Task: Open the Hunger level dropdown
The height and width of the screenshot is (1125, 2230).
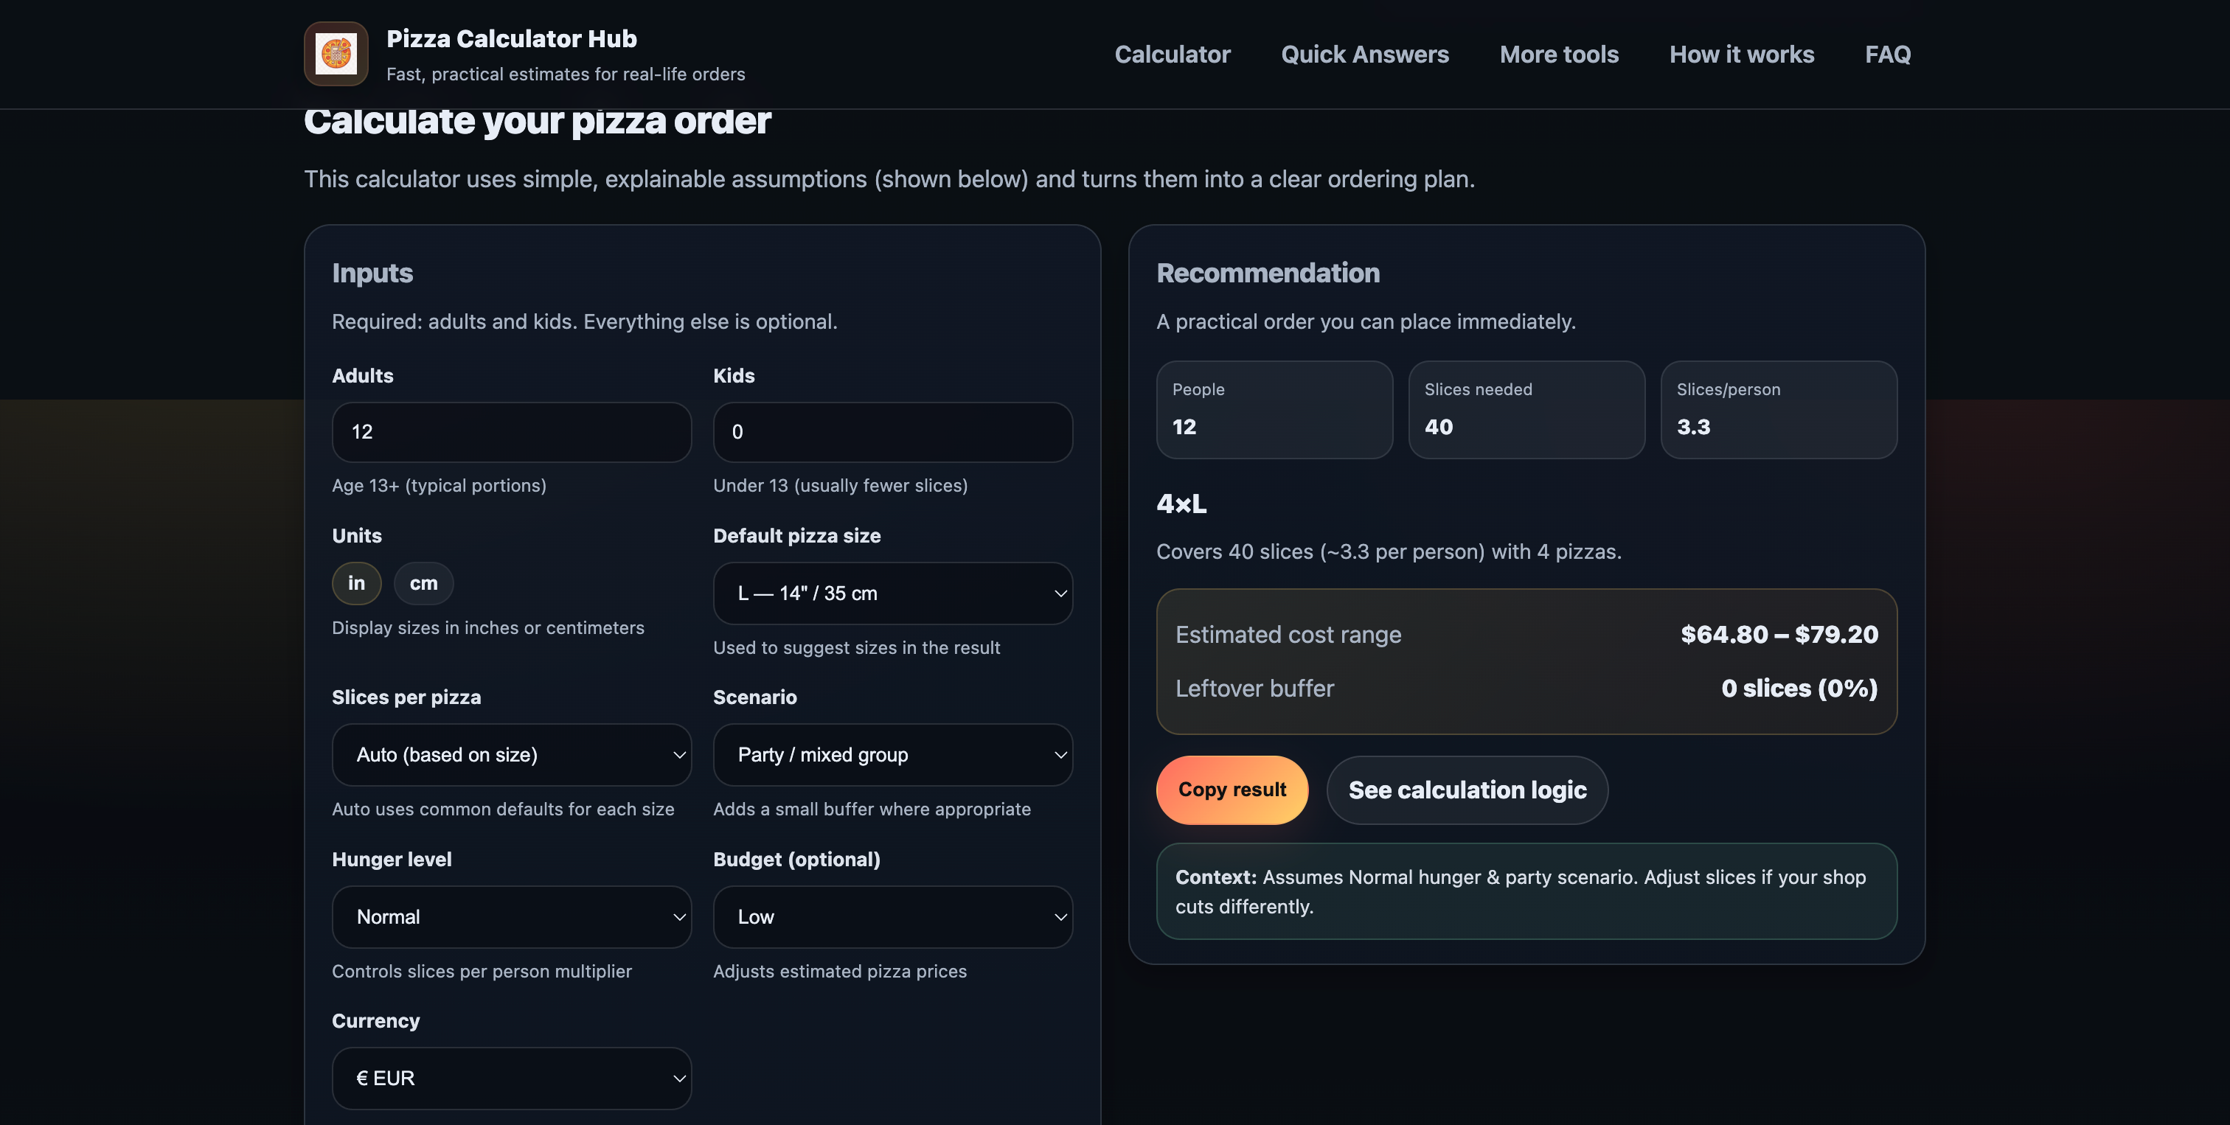Action: [511, 916]
